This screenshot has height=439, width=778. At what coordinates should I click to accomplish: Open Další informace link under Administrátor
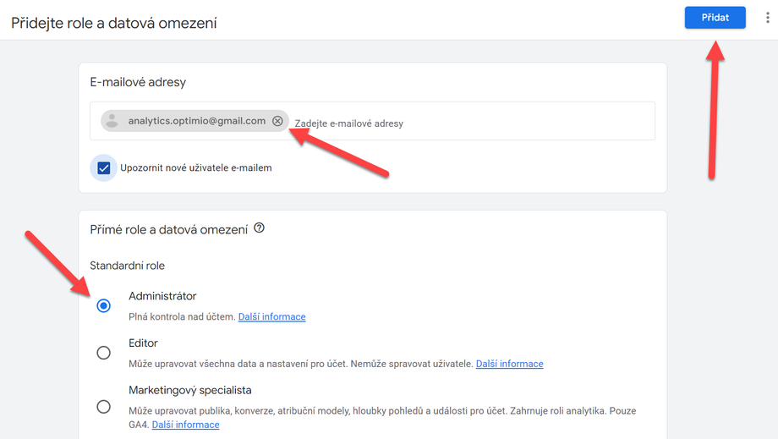(272, 316)
